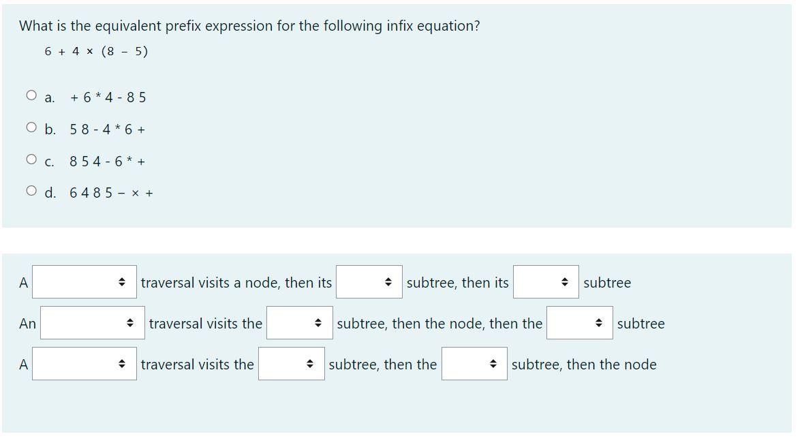
Task: Expand the dropdown after 'subtree, then its'
Action: pyautogui.click(x=546, y=281)
